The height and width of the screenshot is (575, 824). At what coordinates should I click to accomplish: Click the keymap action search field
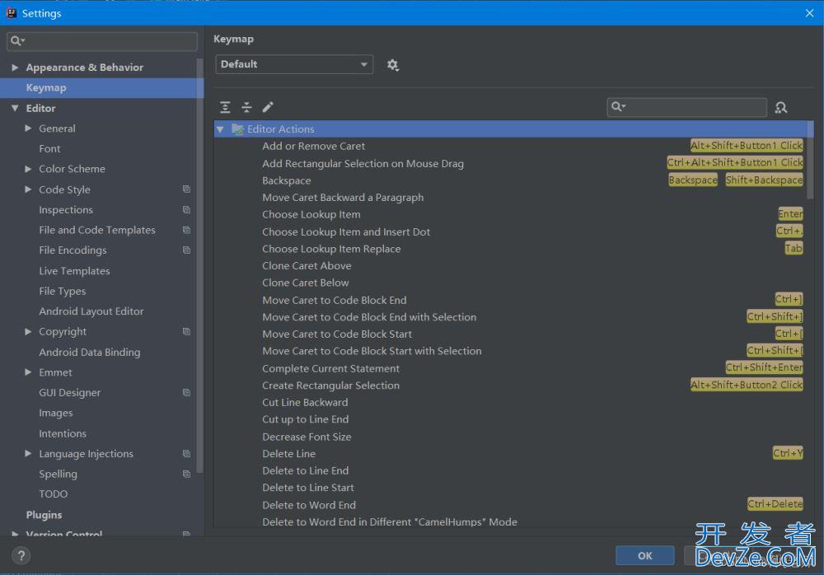[x=687, y=107]
